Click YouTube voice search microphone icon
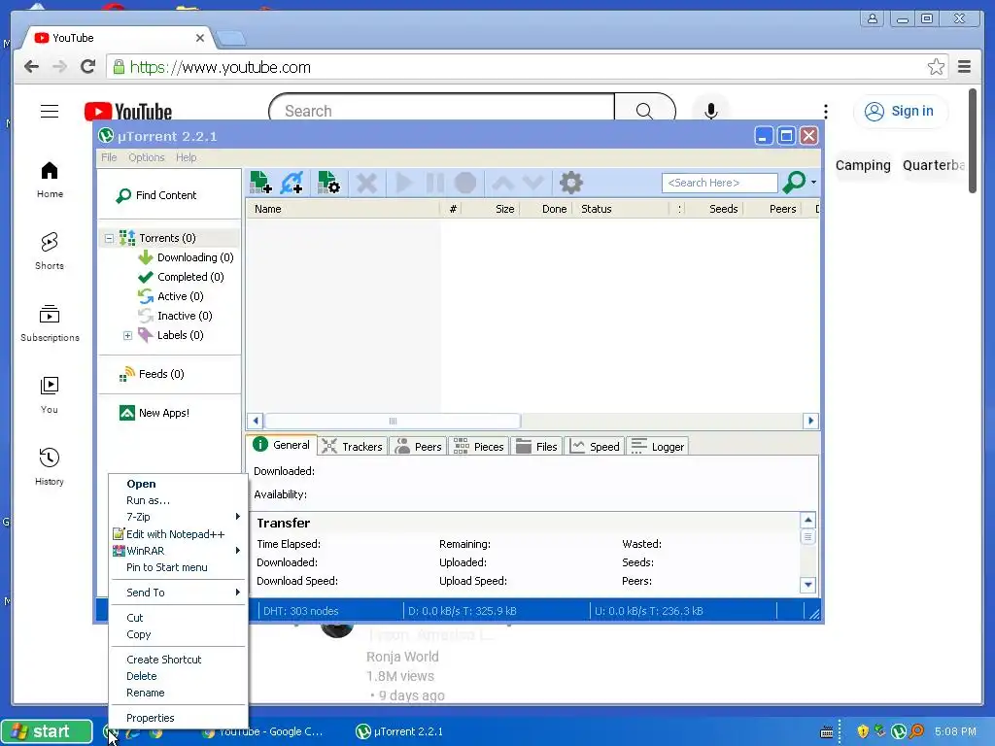Screen dimensions: 995x746 tap(711, 111)
